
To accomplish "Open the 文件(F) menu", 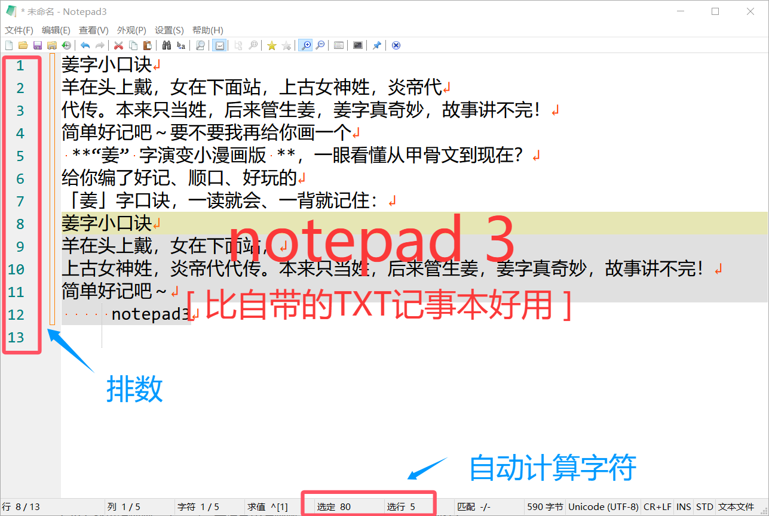I will tap(19, 30).
